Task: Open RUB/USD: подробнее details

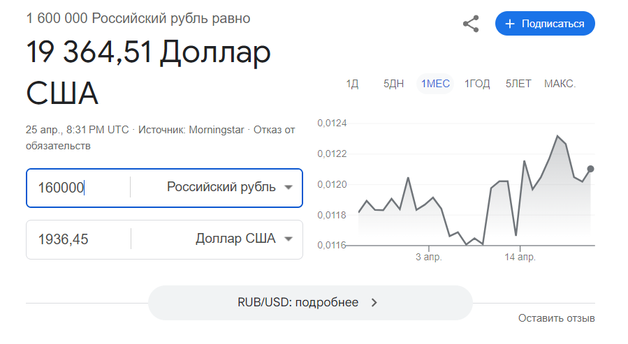Action: (x=310, y=302)
